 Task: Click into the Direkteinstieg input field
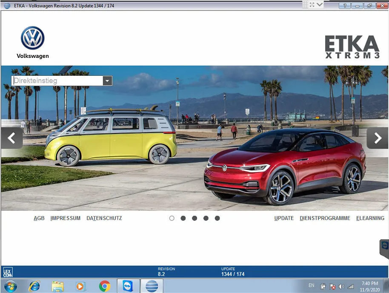[x=57, y=80]
